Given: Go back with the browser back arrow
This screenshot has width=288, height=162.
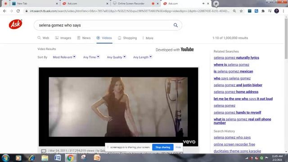Looking at the screenshot, I should 4,11.
